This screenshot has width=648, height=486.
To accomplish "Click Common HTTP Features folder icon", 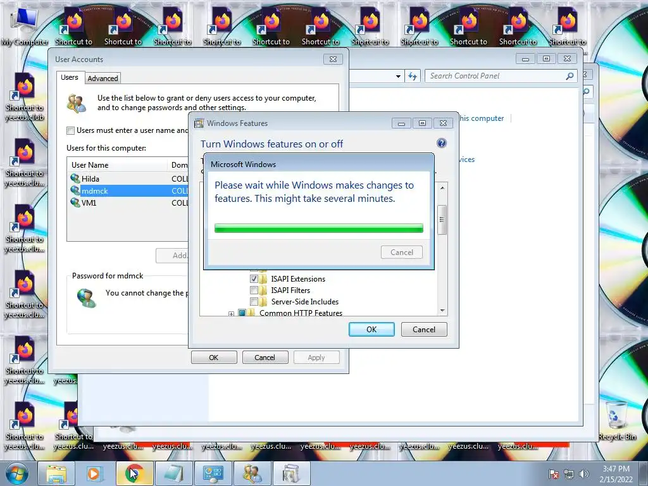I will [252, 313].
